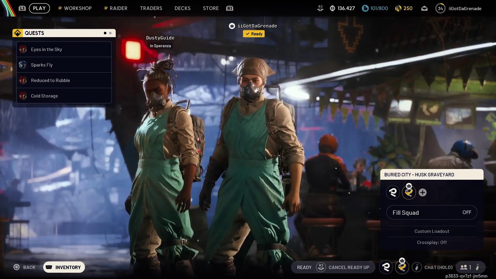Click the white squad emblem in the bottom bar
Viewport: 496px width, 279px height.
pyautogui.click(x=386, y=267)
